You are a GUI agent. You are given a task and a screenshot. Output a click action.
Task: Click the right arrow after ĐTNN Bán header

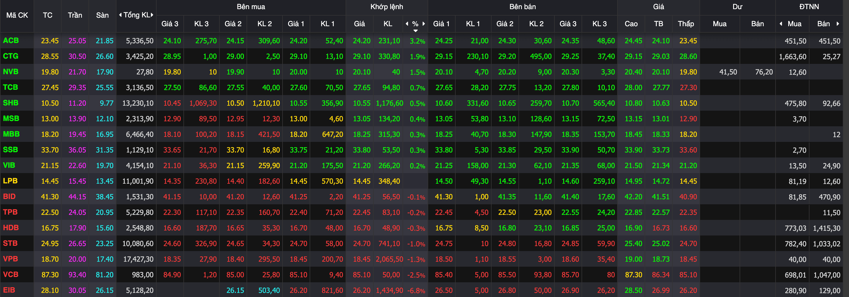tap(838, 24)
